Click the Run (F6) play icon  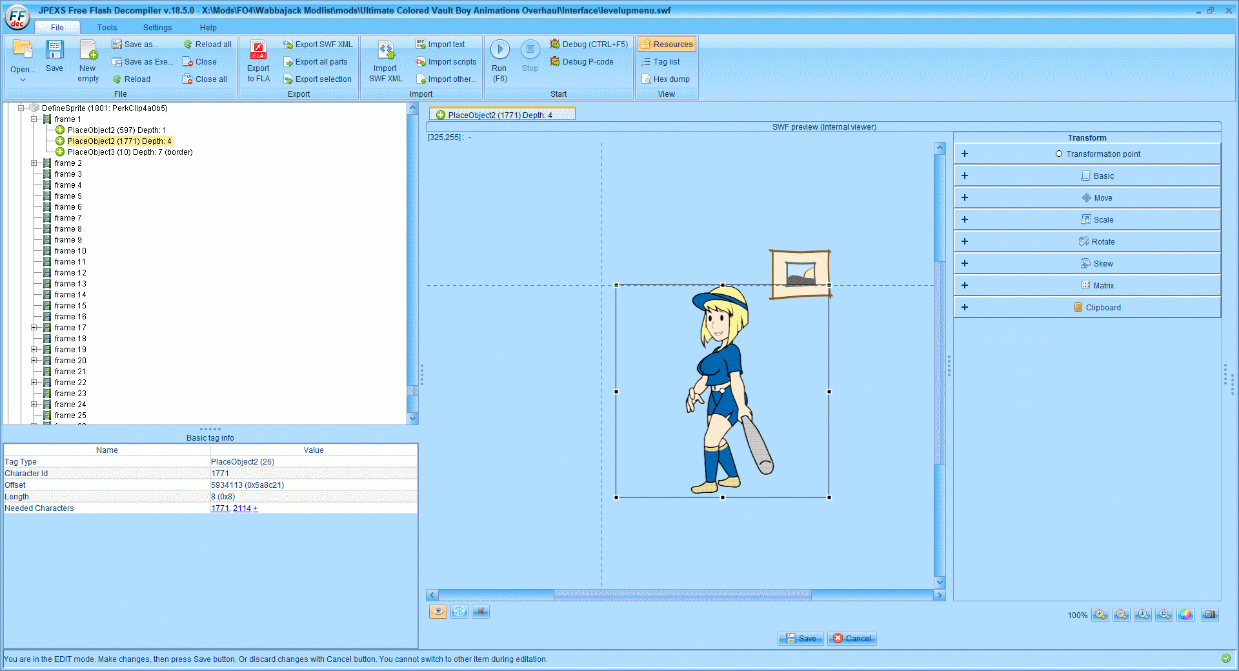499,50
